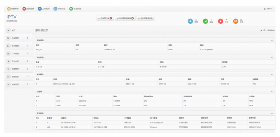Collapse the 网卡信息 panel with its chevron
Viewport: 280px width, 137px height.
point(272,113)
